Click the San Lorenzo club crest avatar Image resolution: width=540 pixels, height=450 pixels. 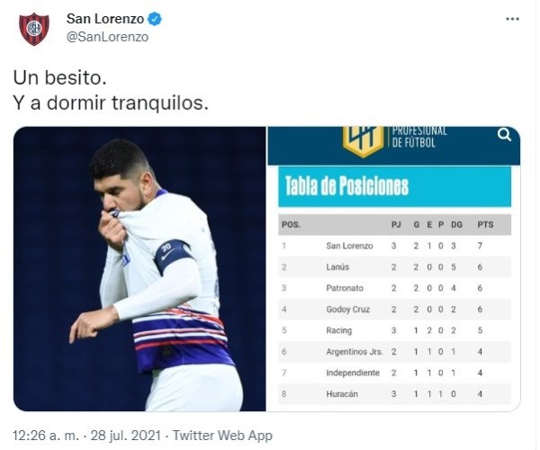point(34,28)
